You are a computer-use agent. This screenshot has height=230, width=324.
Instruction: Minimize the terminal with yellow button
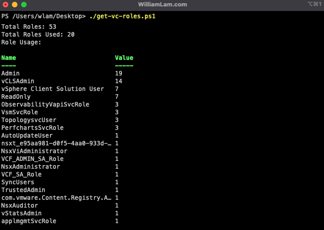tap(15, 5)
